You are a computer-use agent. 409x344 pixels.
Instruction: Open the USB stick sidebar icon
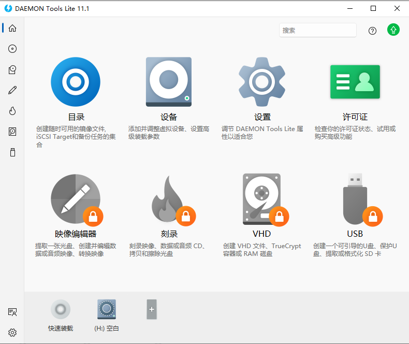coord(12,152)
